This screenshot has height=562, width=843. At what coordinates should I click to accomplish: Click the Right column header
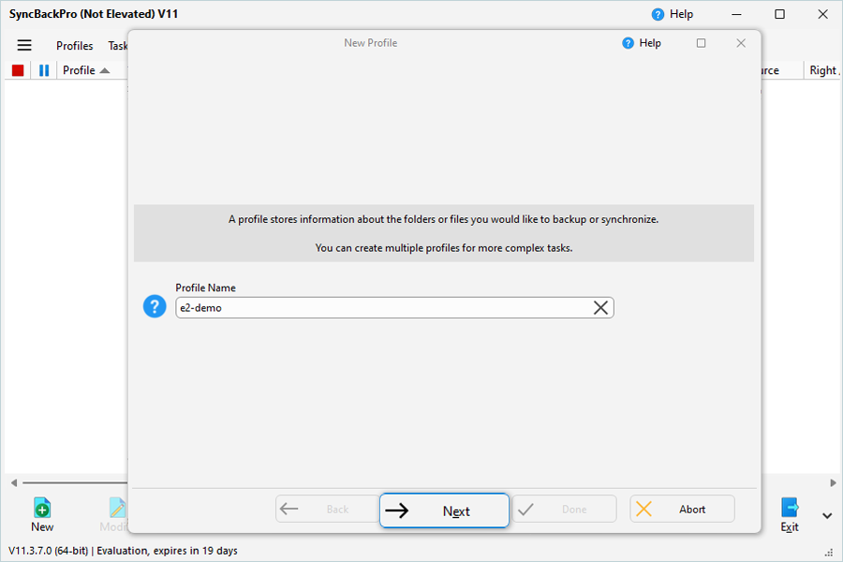pos(822,70)
